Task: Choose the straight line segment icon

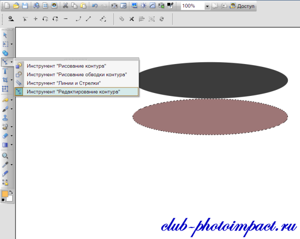Action: click(89, 19)
